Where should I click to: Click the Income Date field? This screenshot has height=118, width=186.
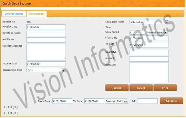pyautogui.click(x=46, y=64)
